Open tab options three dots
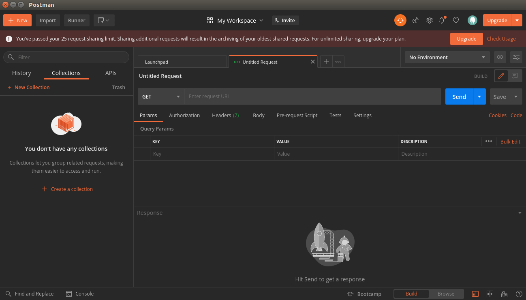The height and width of the screenshot is (300, 526). coord(338,62)
